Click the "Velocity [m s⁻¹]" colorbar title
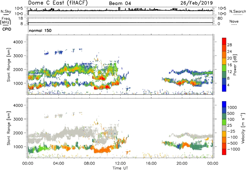Viewport: 246px width, 170px height. pyautogui.click(x=243, y=128)
